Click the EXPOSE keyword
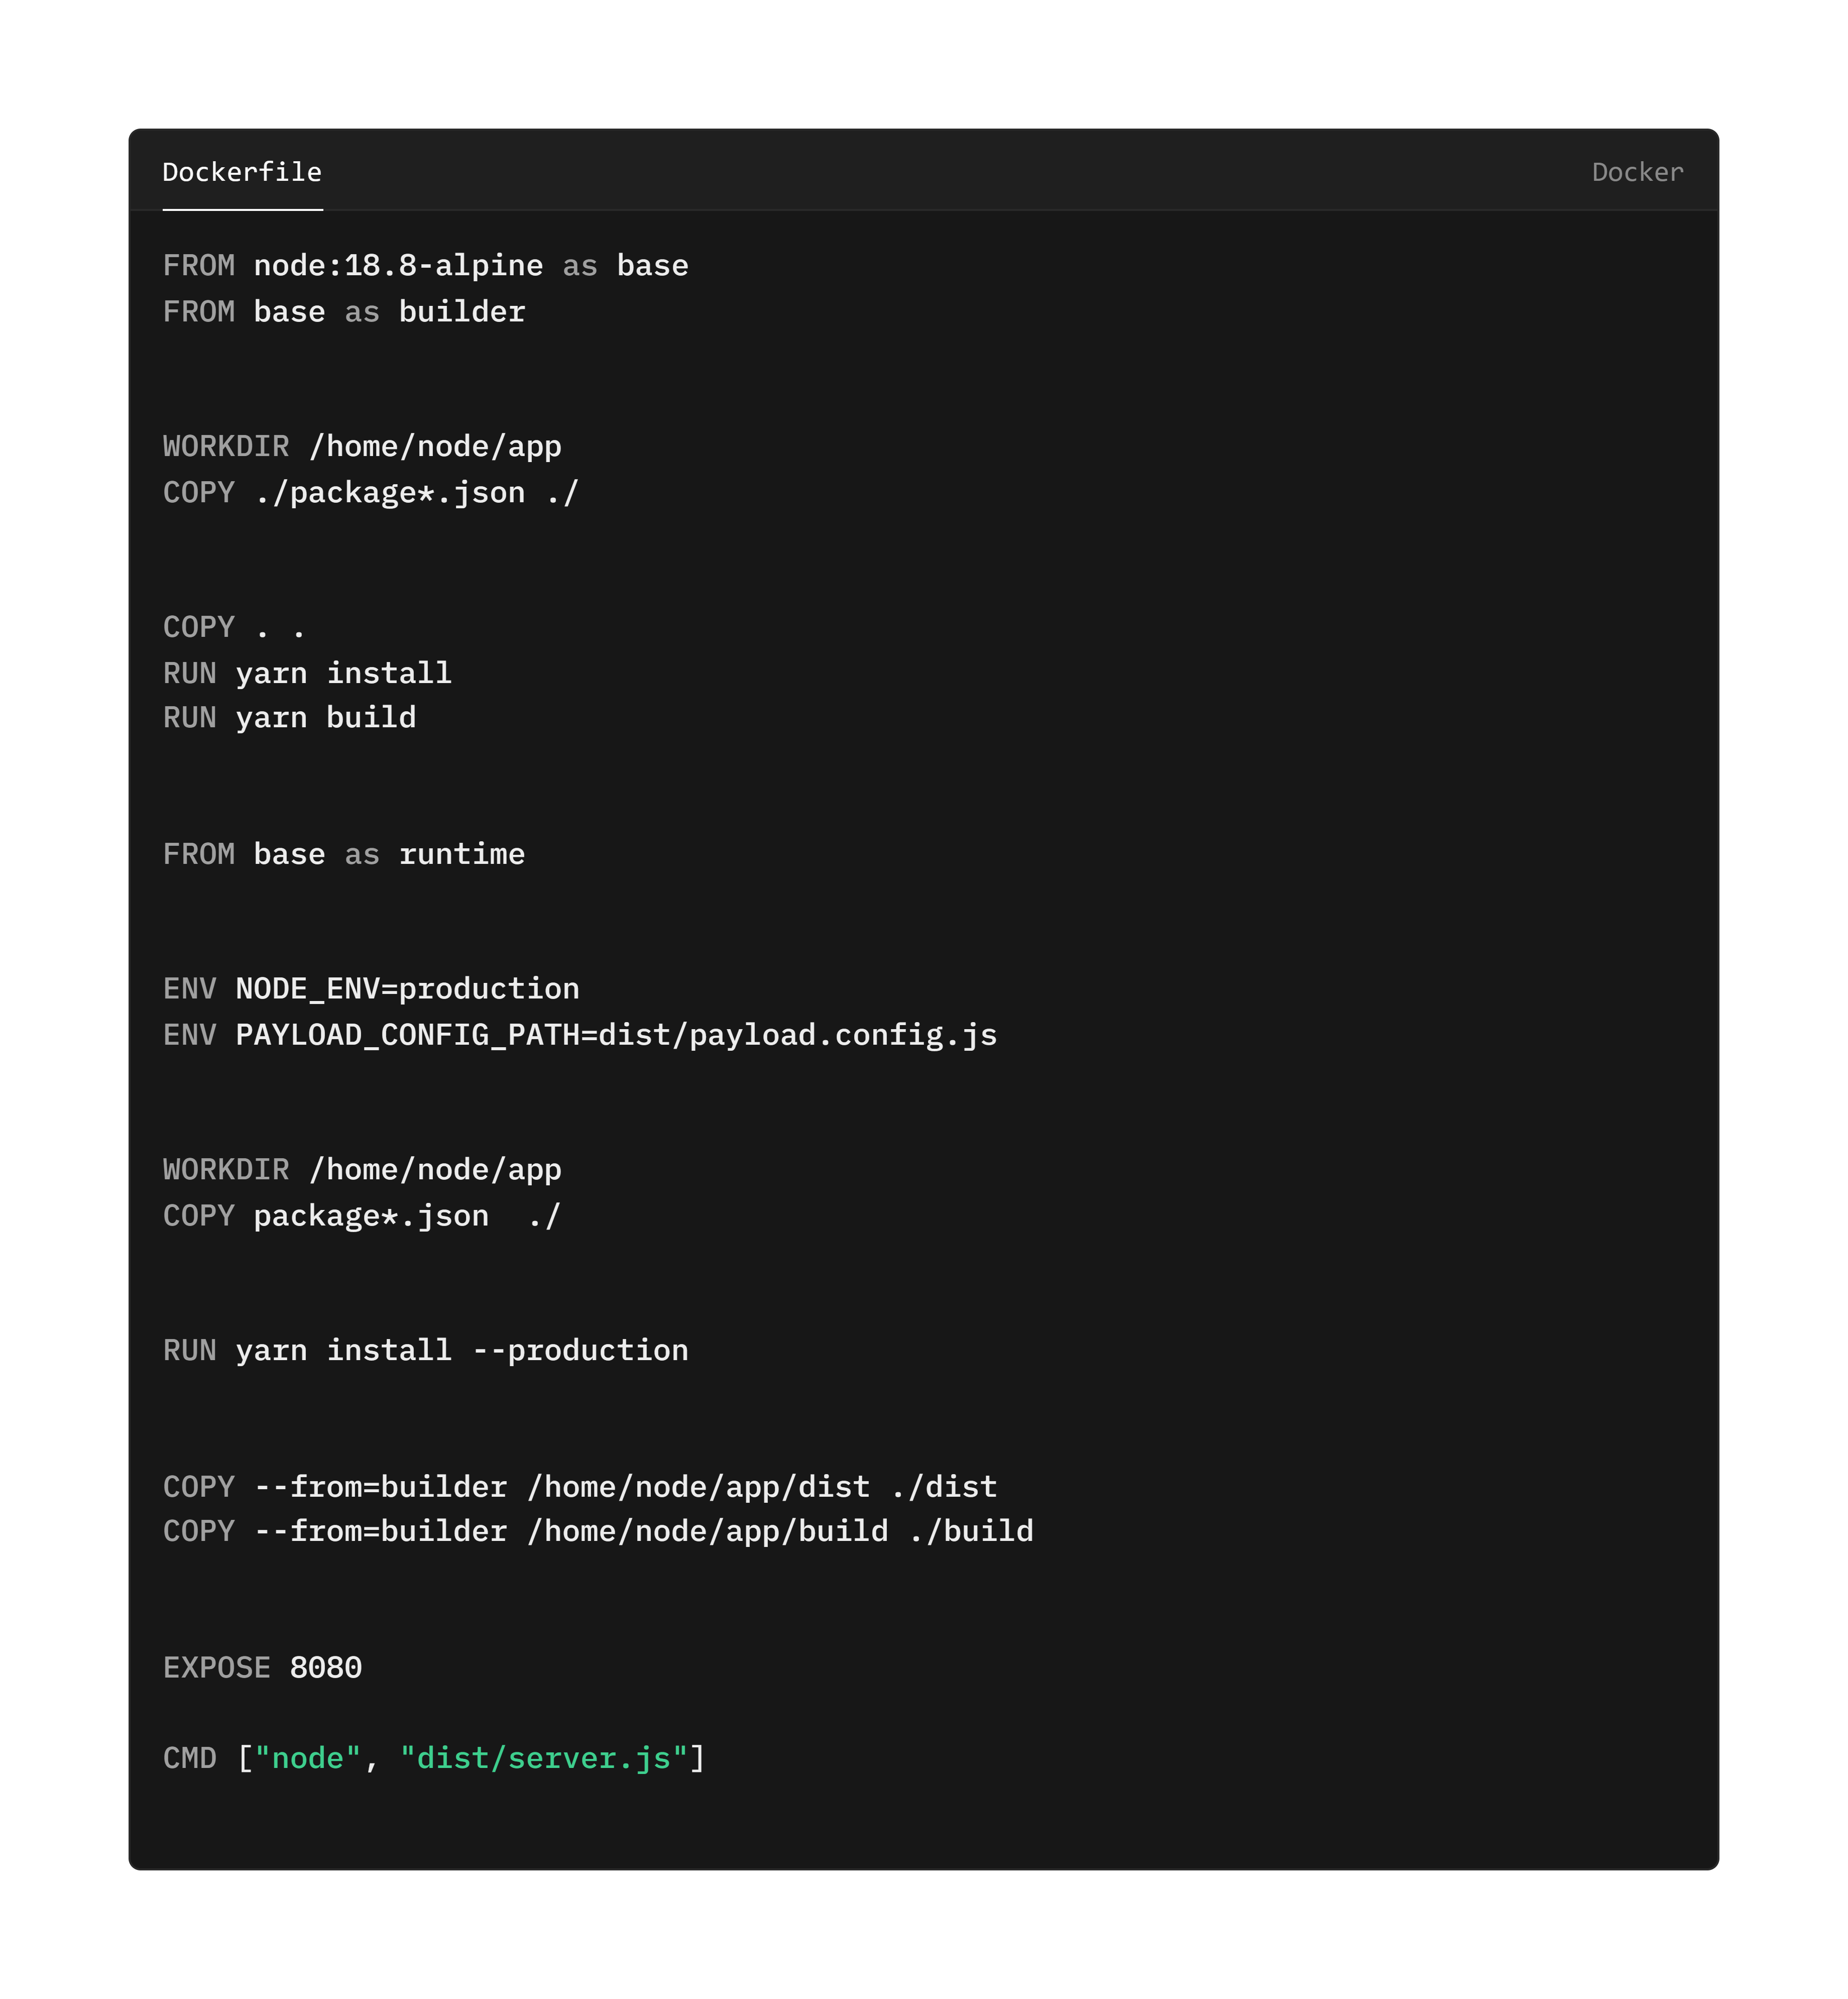 216,1667
